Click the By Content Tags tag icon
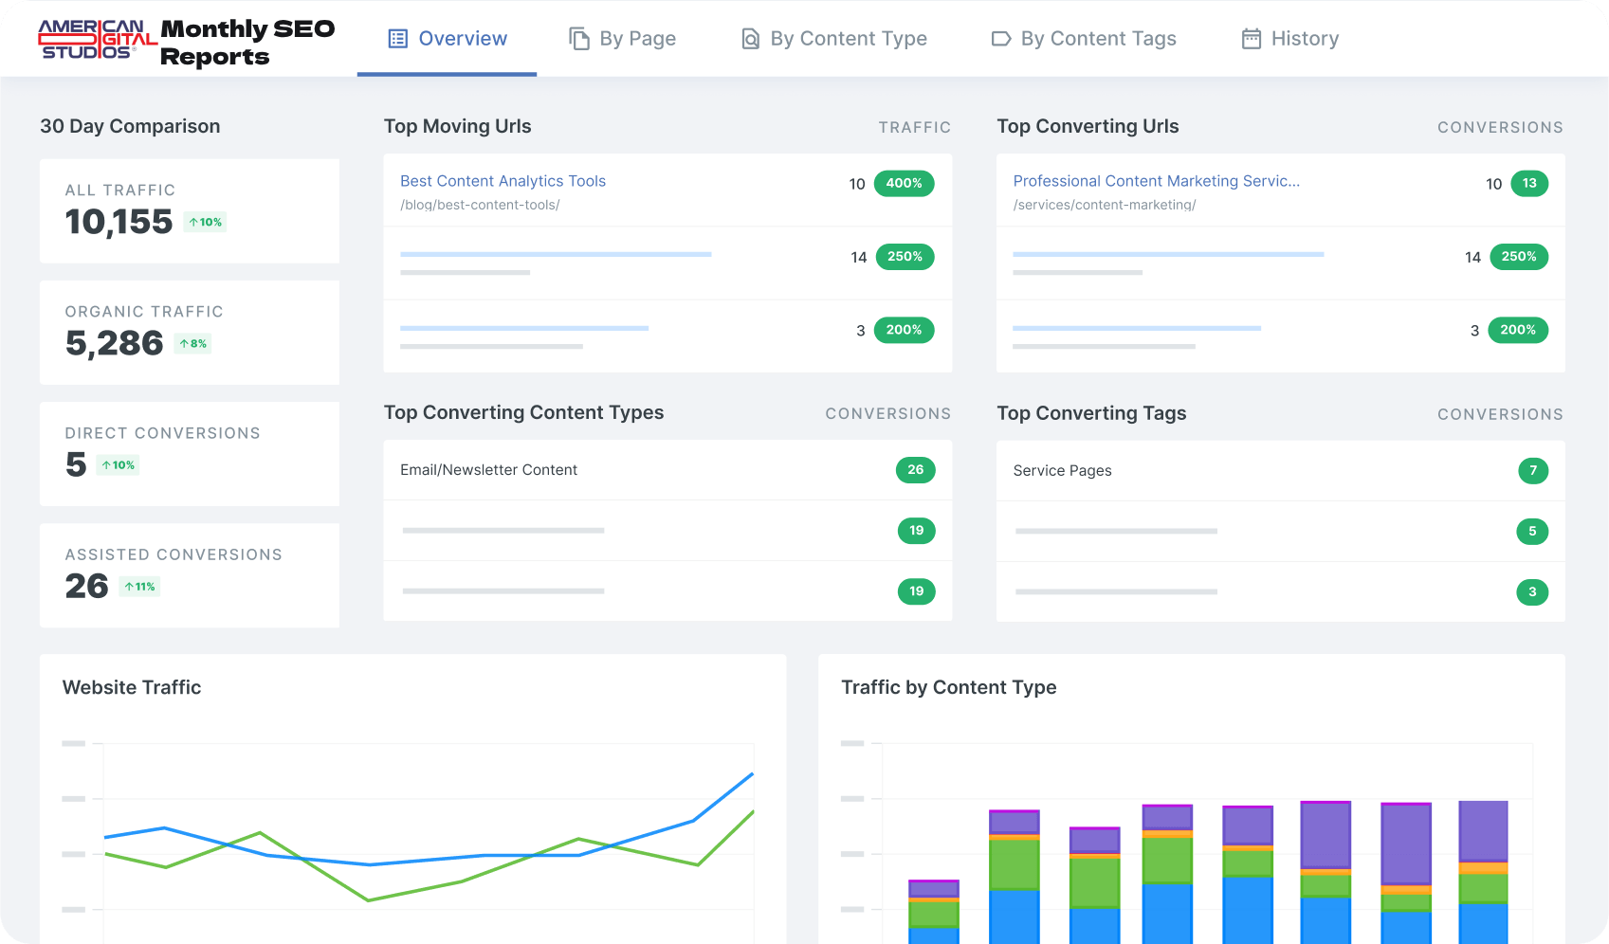Screen dimensions: 1609x944 pos(1001,39)
